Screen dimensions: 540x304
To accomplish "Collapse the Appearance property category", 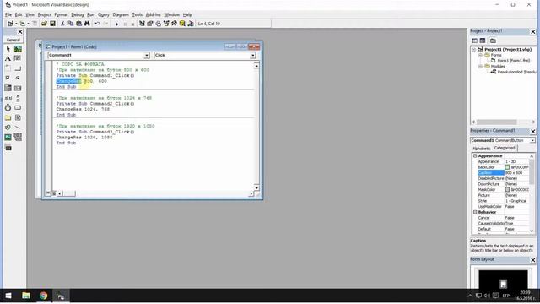I will coord(475,156).
